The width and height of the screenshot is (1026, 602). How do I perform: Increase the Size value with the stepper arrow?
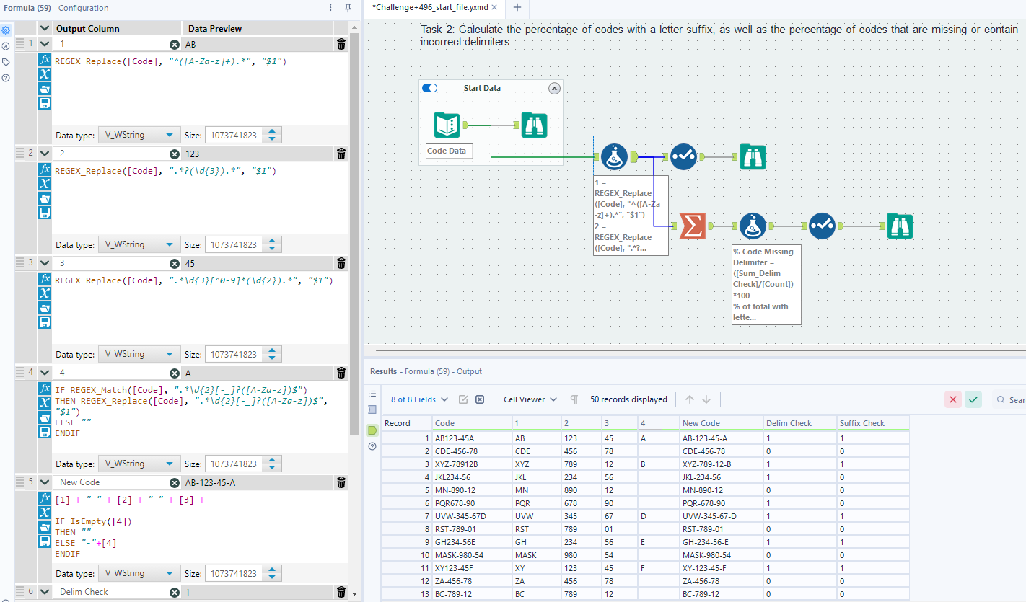click(x=273, y=130)
